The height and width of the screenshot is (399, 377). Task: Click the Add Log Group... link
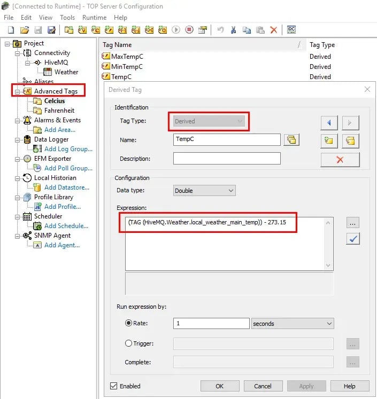(x=68, y=149)
